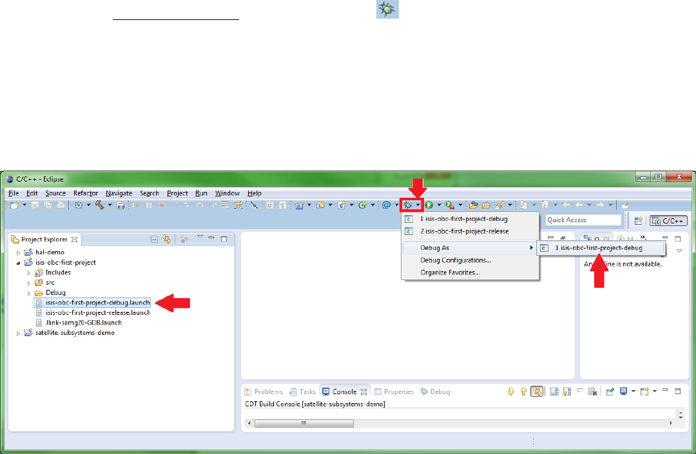Screen dimensions: 696x454
Task: Click the New Source Folder icon
Action: click(x=320, y=205)
